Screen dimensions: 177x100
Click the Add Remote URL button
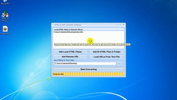pyautogui.click(x=70, y=57)
